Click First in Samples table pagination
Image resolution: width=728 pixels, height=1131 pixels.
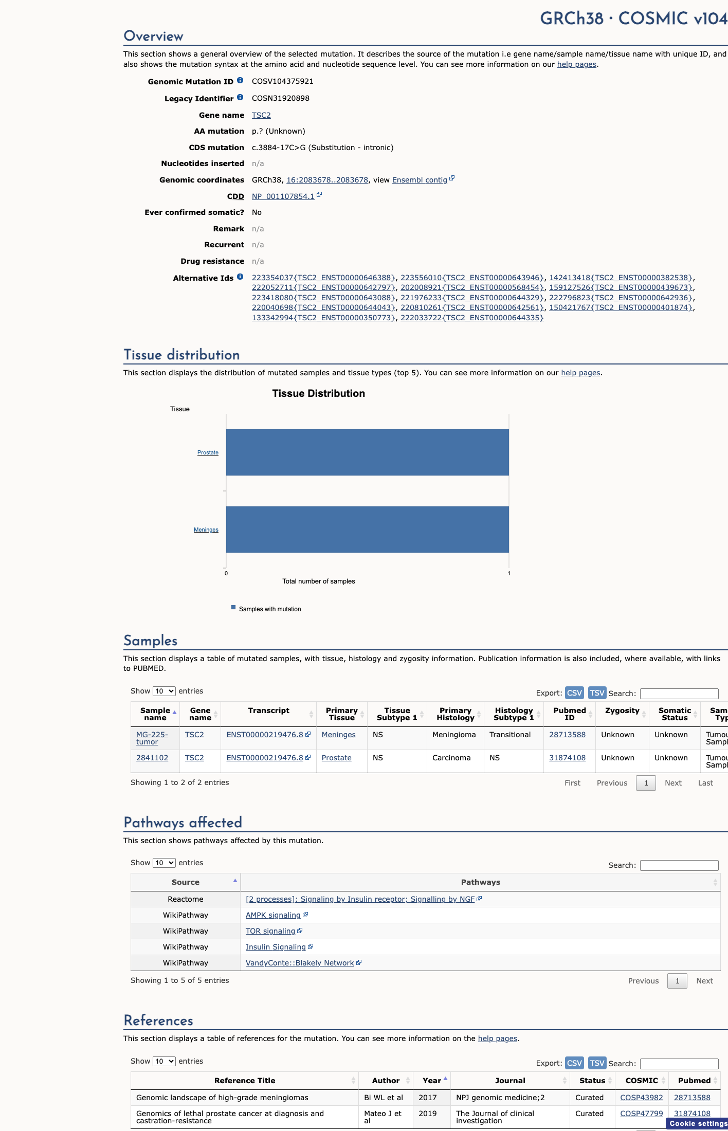(572, 783)
